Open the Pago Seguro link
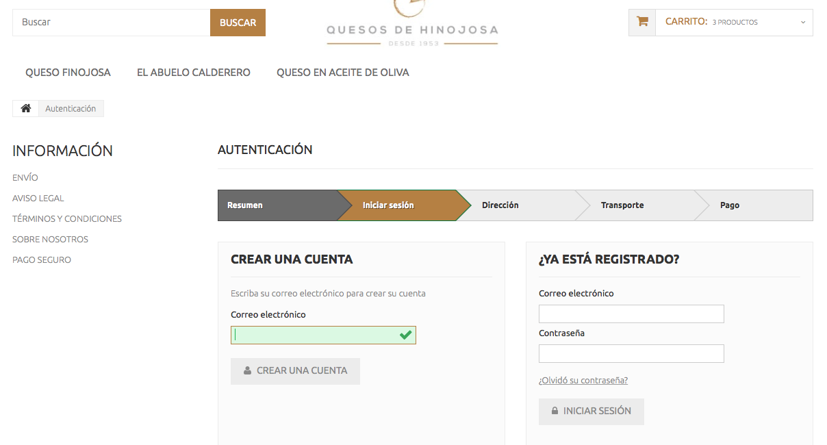827x445 pixels. (42, 260)
